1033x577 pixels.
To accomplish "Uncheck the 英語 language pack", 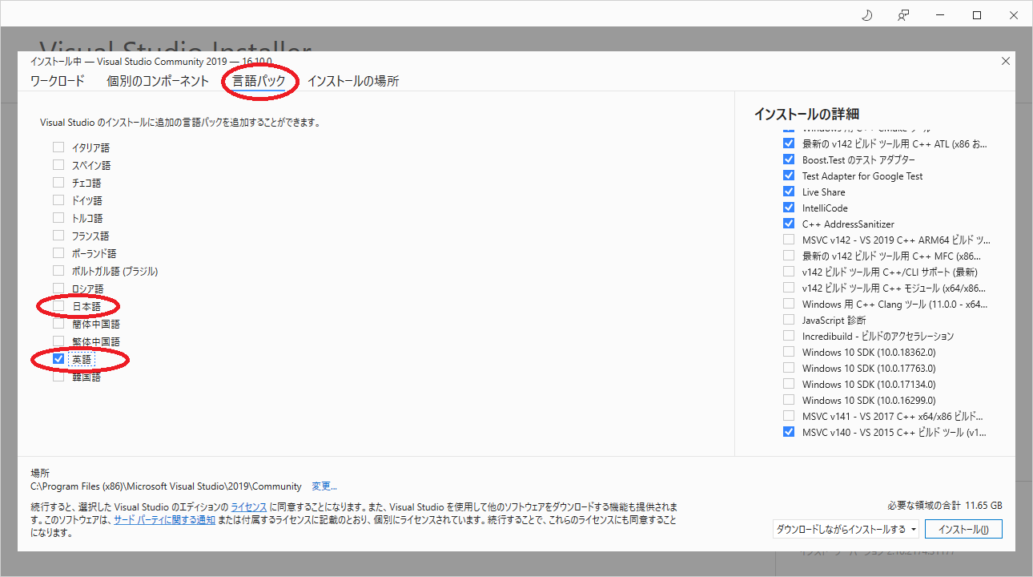I will point(57,358).
